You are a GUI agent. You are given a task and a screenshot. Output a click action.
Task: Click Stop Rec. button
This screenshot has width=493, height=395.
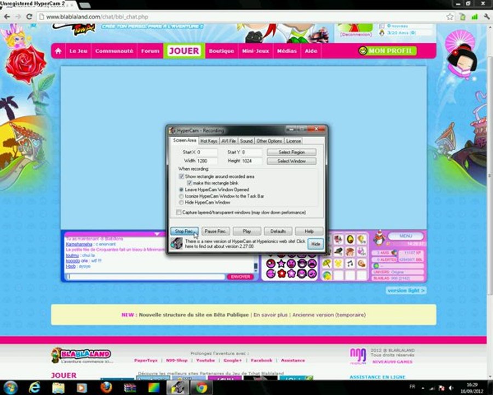(184, 231)
